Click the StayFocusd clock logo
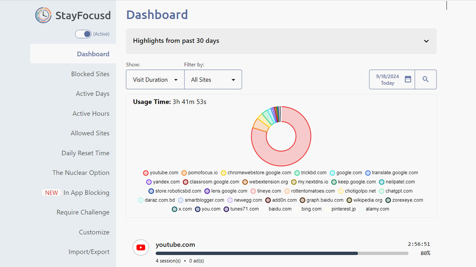The image size is (476, 267). click(x=43, y=15)
